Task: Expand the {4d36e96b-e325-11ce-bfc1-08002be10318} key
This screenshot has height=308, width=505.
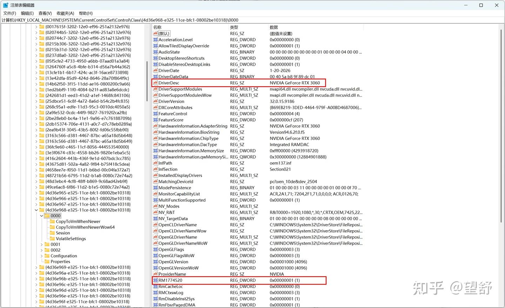Action: [x=36, y=279]
